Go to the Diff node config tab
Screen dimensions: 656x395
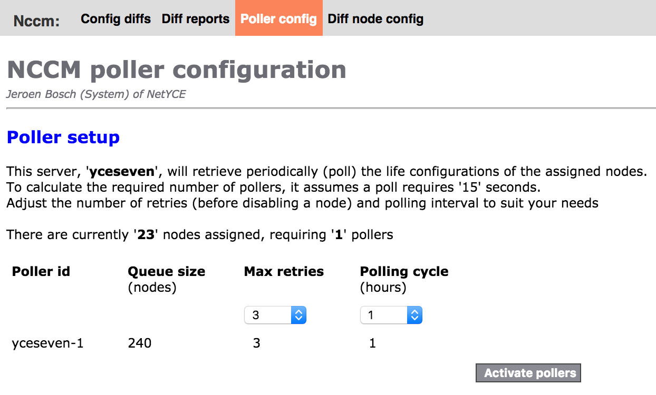point(375,19)
